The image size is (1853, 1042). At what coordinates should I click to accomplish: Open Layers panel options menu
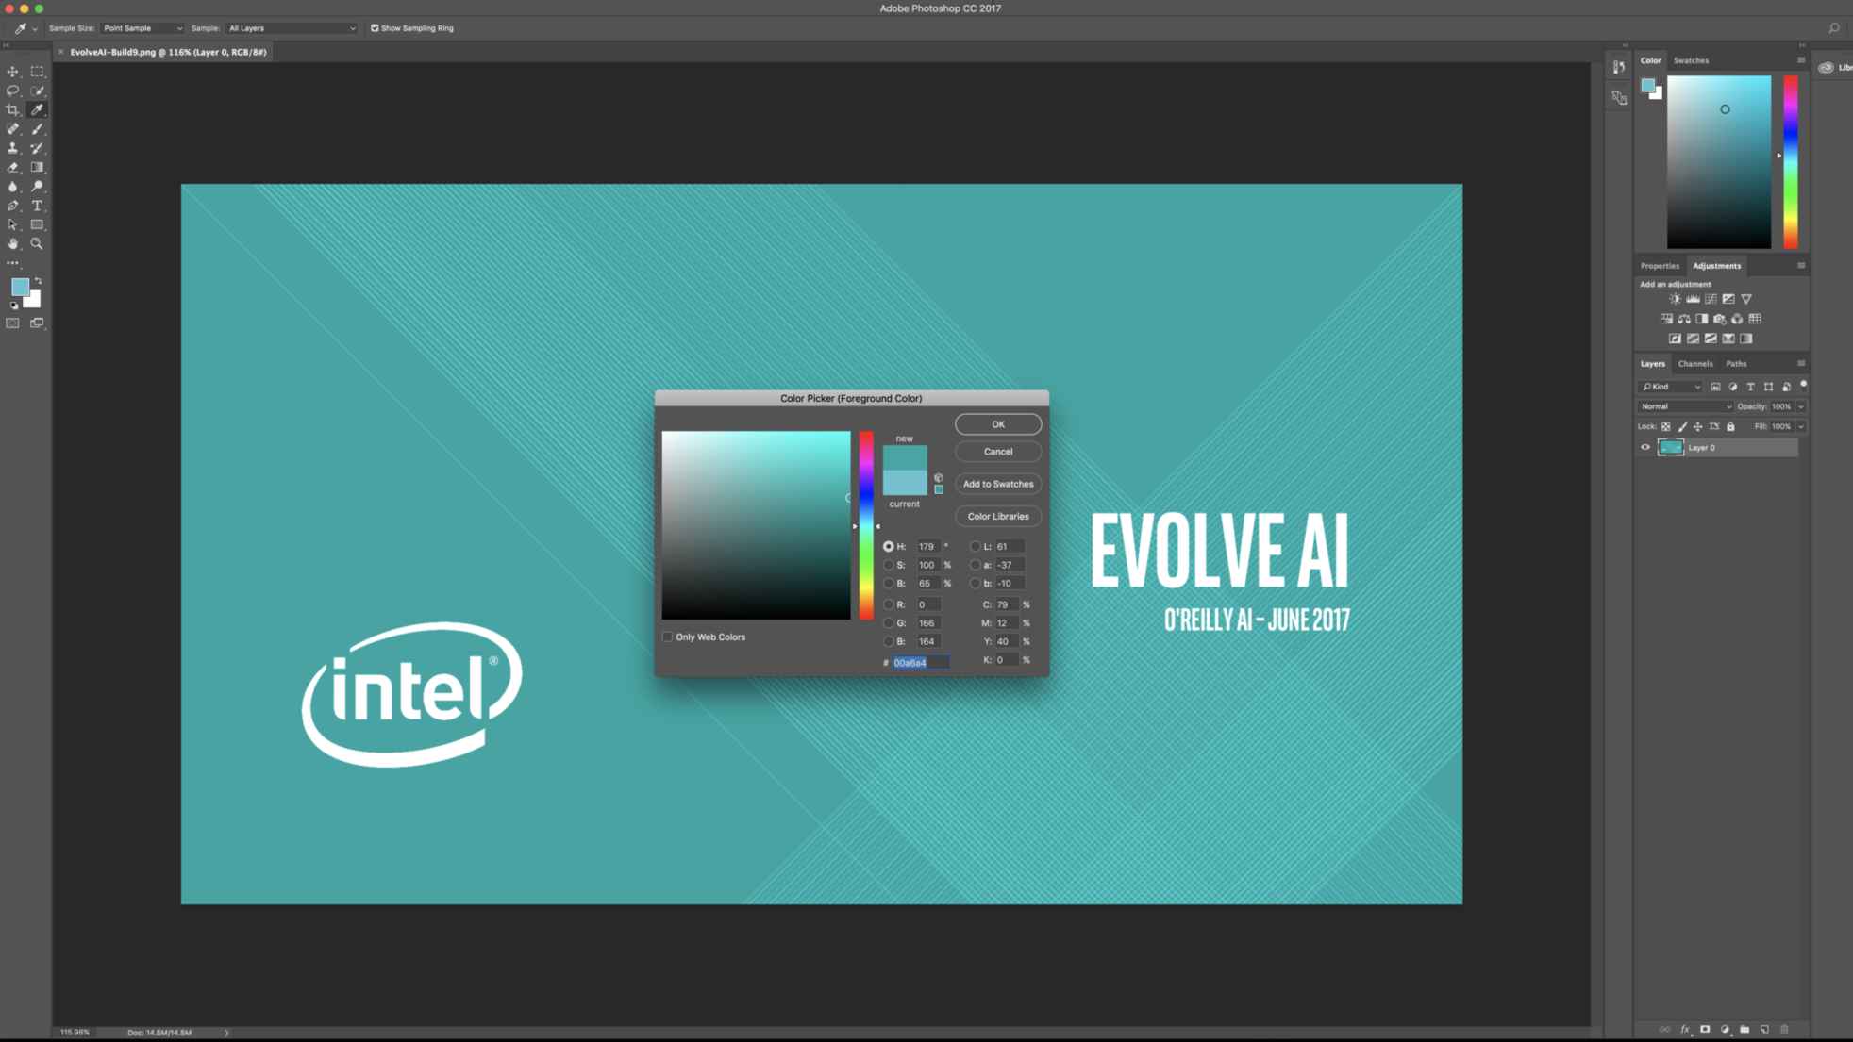(1801, 363)
